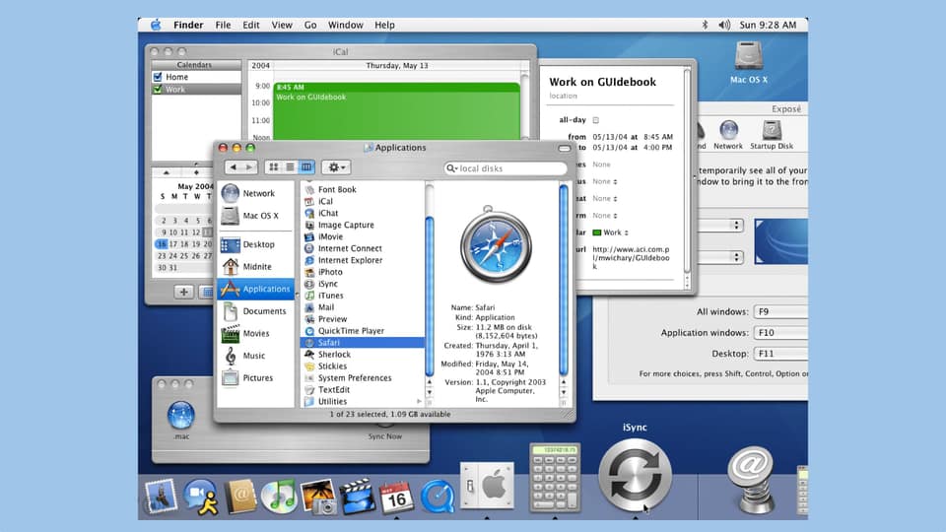The width and height of the screenshot is (946, 532).
Task: Open Application windows F10 shortcut dropdown
Action: 780,332
